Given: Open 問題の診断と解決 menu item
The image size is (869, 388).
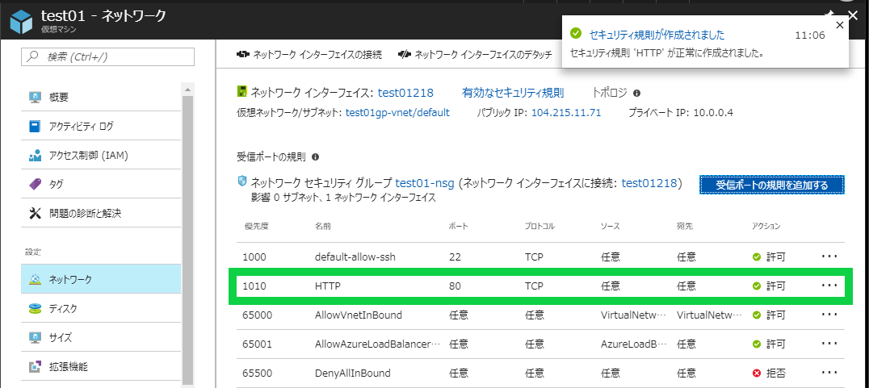Looking at the screenshot, I should tap(101, 213).
